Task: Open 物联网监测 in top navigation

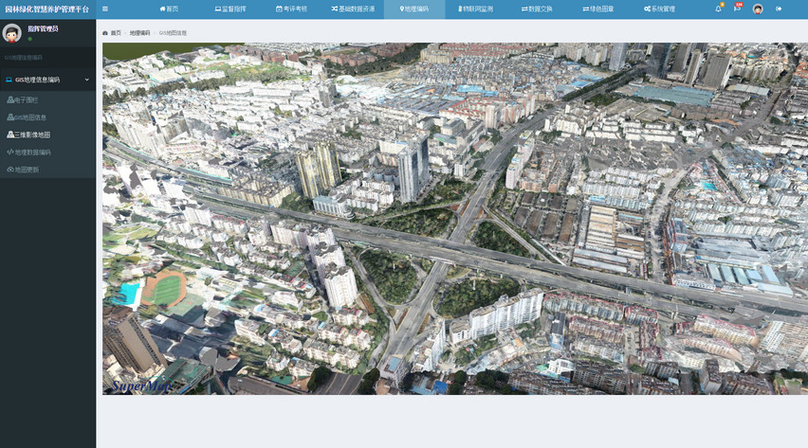Action: pyautogui.click(x=475, y=9)
